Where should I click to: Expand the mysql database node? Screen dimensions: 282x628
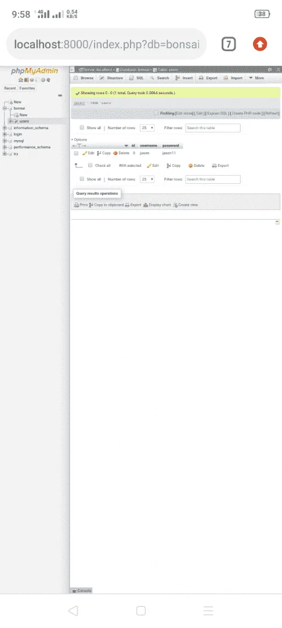pyautogui.click(x=5, y=141)
